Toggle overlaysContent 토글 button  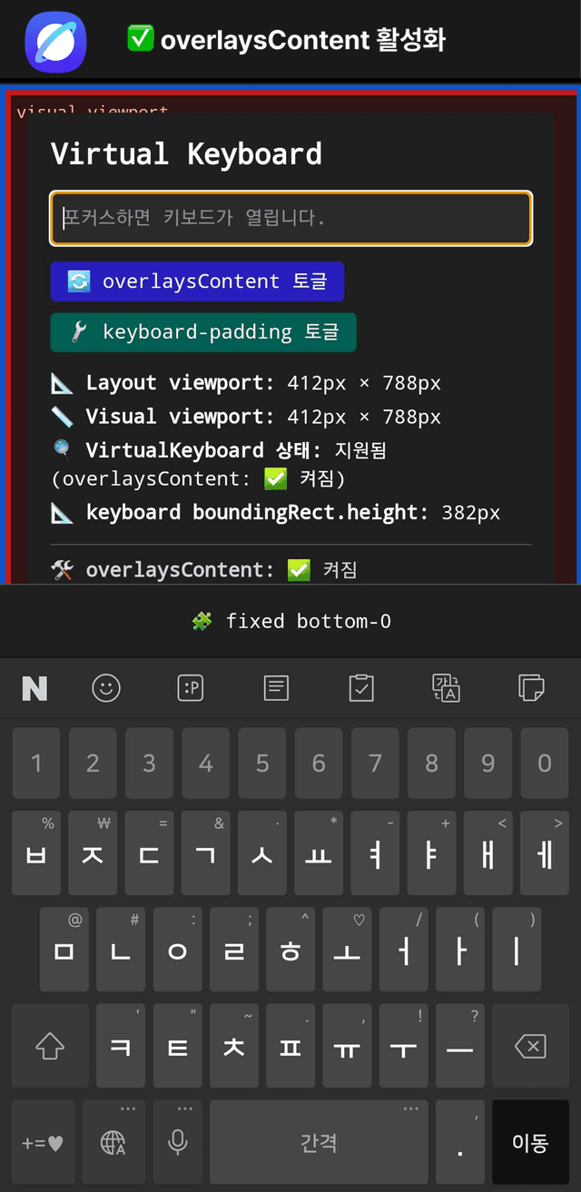click(197, 281)
